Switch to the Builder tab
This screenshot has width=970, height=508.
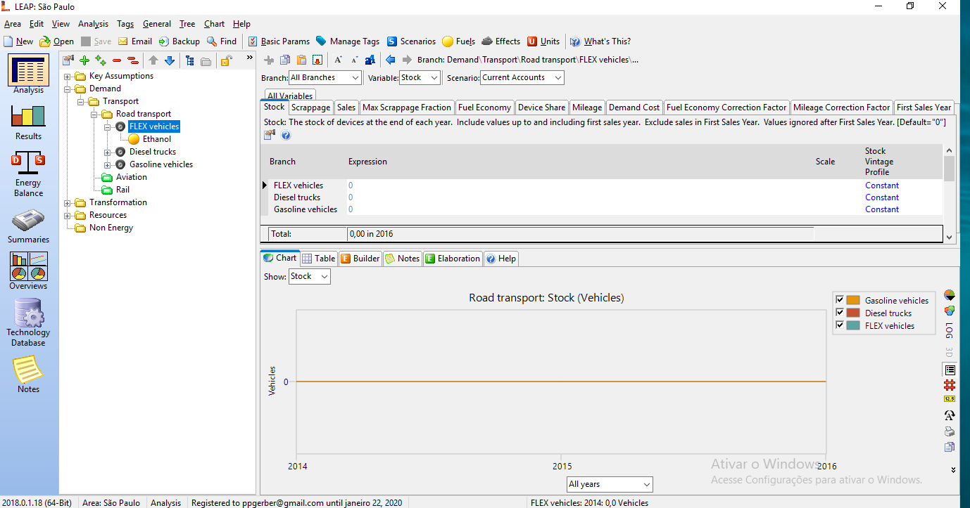pos(360,259)
